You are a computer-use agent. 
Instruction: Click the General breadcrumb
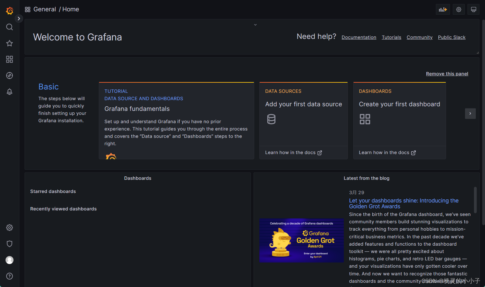coord(45,9)
